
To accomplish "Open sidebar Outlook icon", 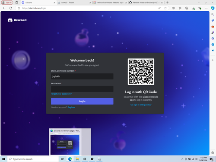I will coord(213,44).
